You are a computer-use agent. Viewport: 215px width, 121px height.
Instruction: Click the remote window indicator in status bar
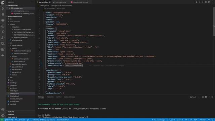[x=2, y=120]
